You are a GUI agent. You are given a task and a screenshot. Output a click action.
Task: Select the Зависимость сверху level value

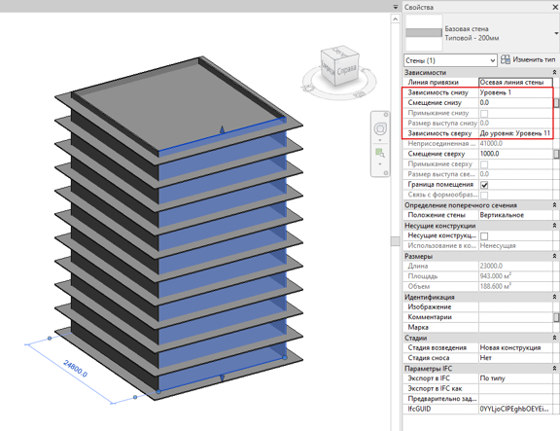click(515, 133)
